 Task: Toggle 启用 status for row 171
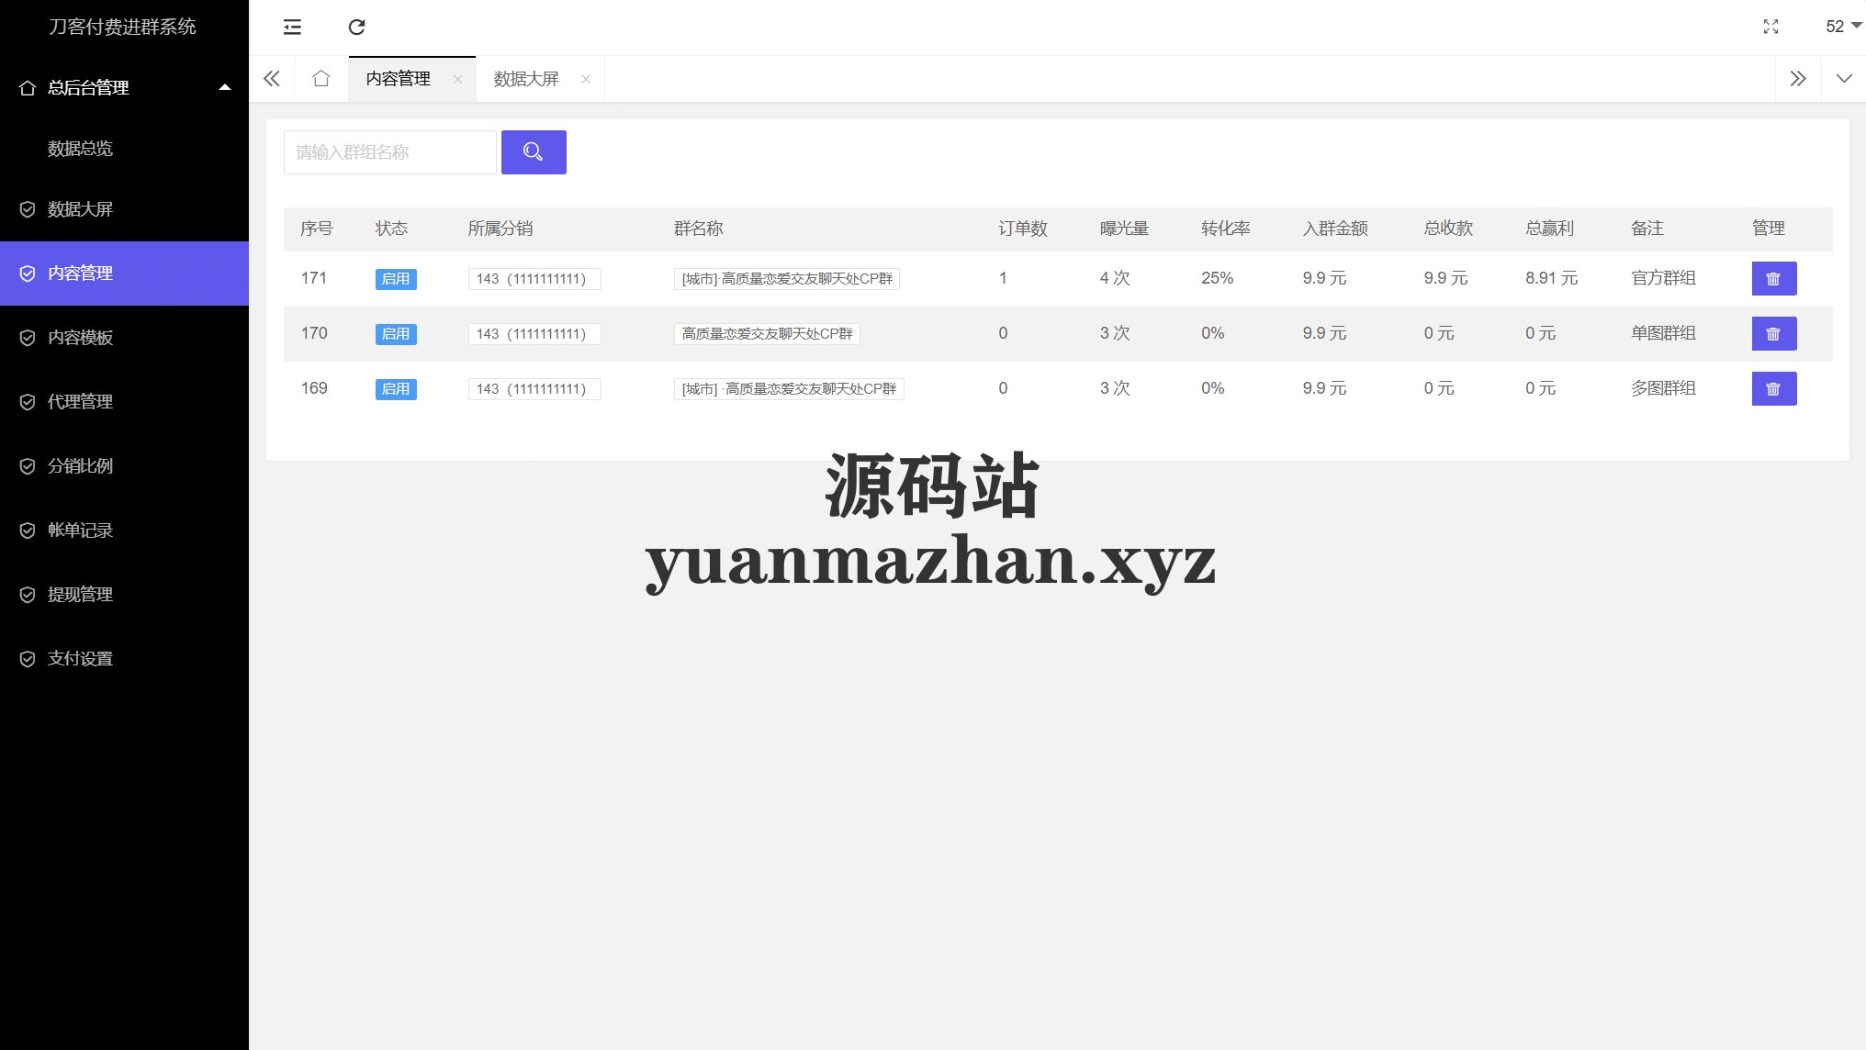396,279
